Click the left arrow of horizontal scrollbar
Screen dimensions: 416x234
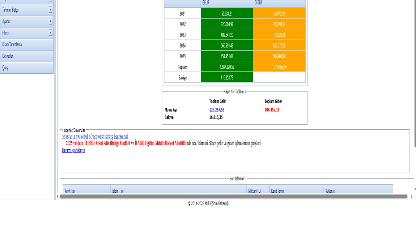[57, 197]
